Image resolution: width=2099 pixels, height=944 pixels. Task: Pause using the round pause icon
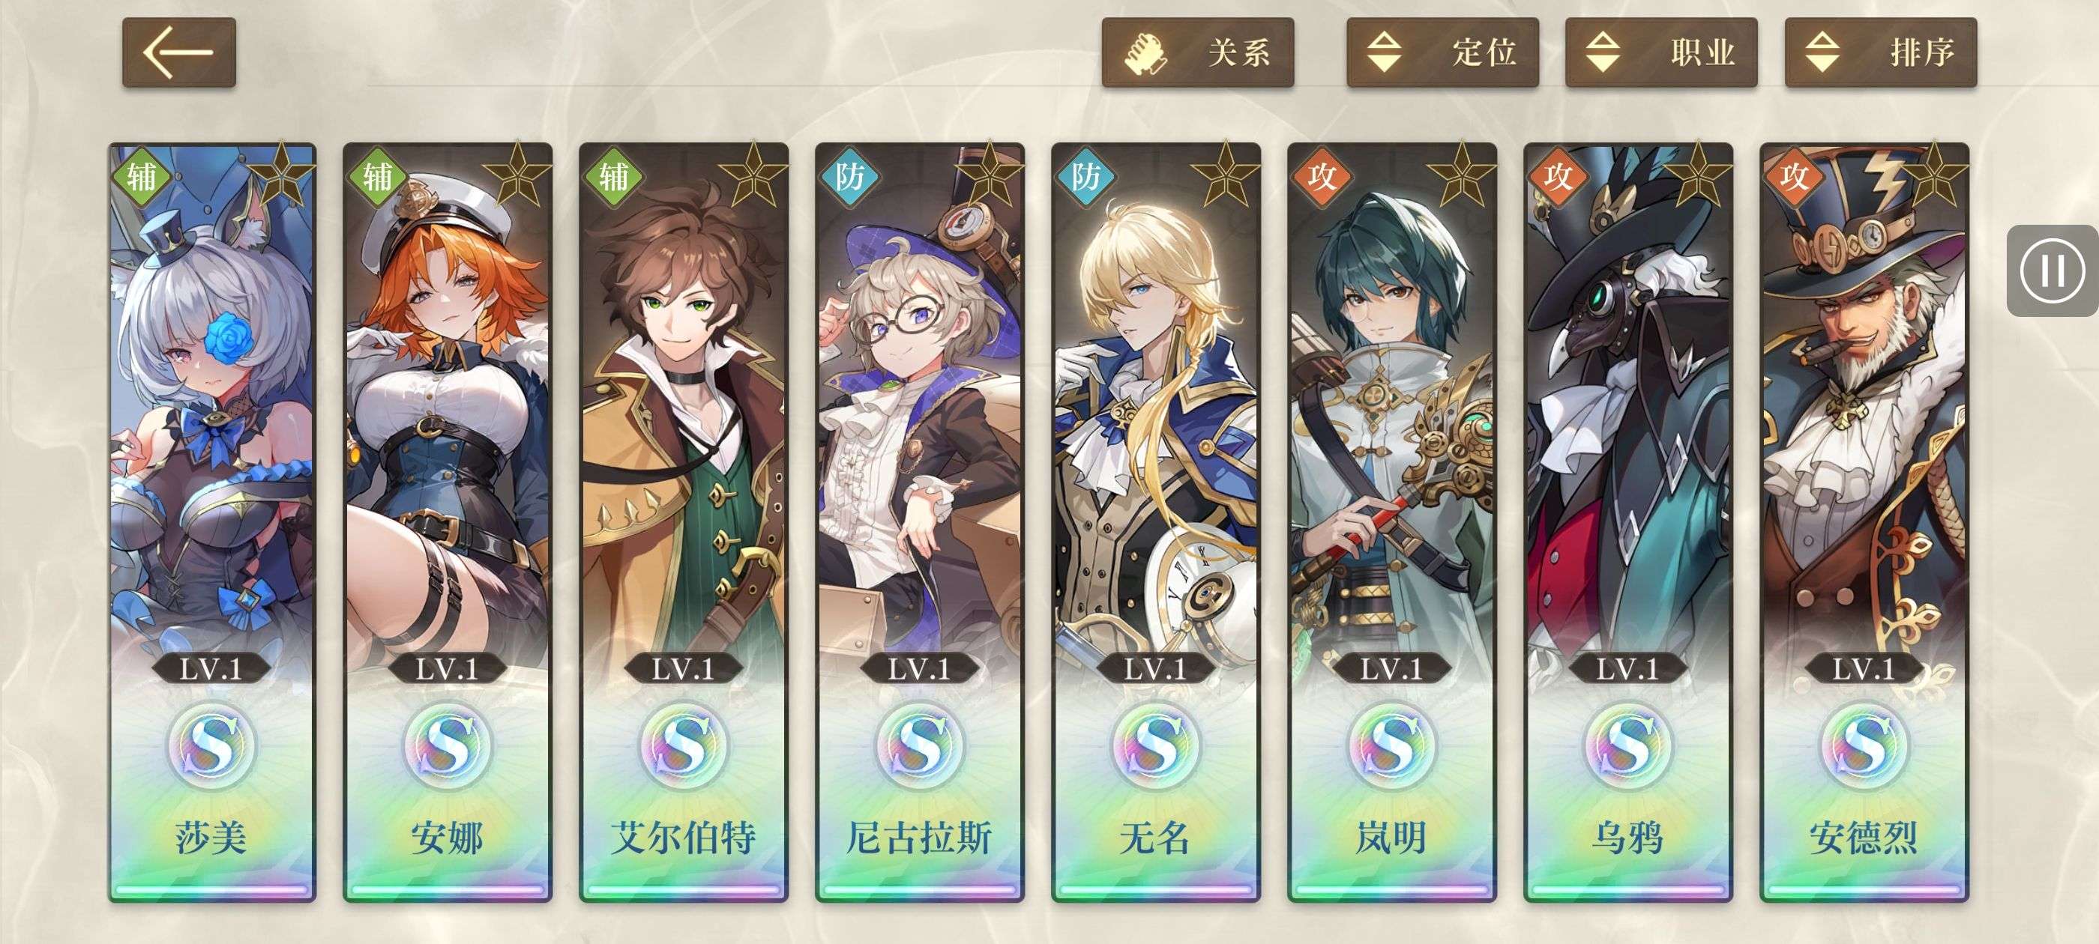2052,270
